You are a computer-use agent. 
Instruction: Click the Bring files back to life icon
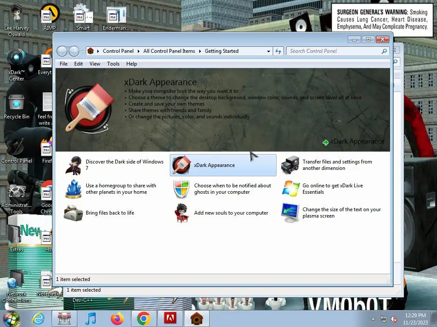click(x=73, y=213)
